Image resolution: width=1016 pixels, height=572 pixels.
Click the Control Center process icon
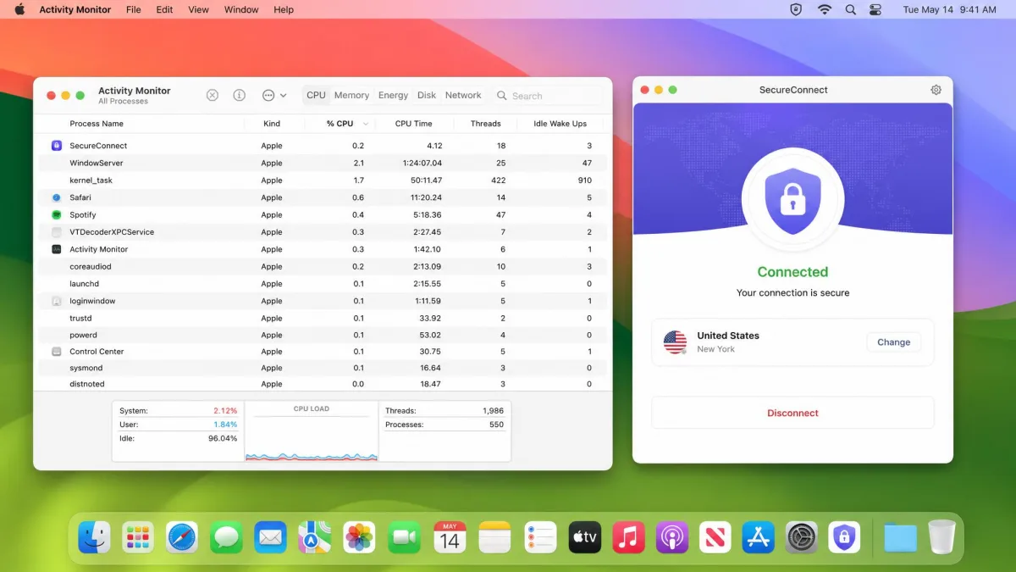(57, 351)
